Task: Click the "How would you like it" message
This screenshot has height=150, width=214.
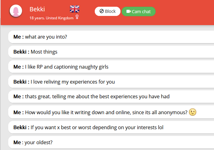Action: tap(106, 112)
